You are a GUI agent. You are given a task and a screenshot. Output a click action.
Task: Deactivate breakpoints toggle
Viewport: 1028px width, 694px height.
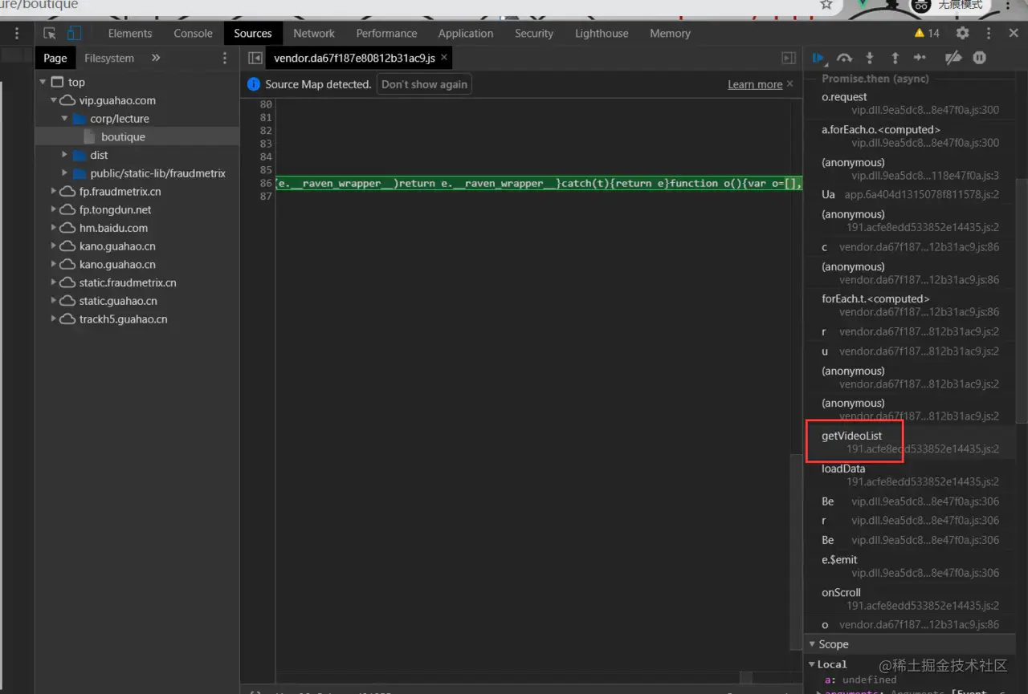(953, 58)
